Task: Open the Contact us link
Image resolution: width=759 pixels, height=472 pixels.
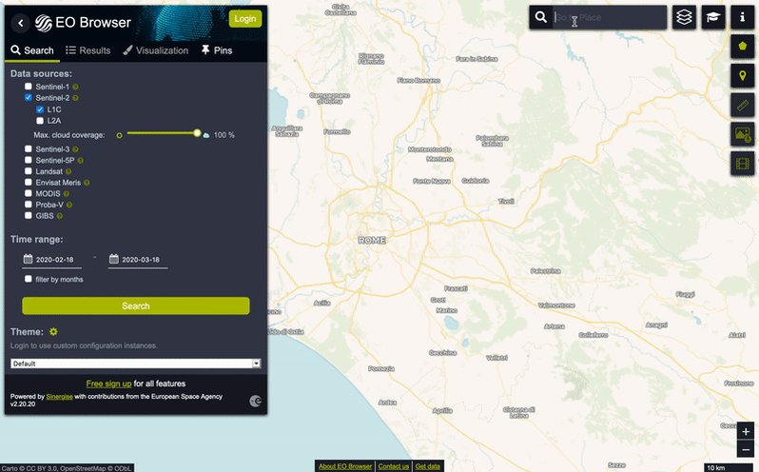Action: click(x=394, y=466)
